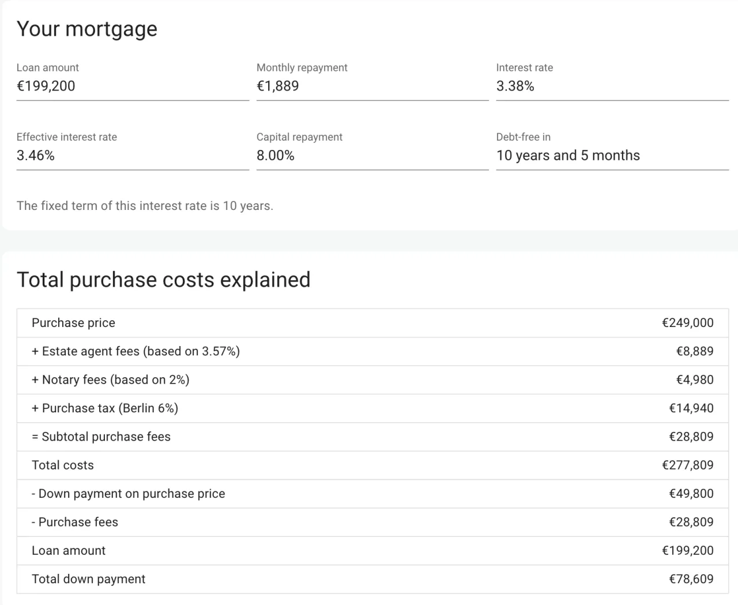
Task: Select the Total down payment row label
Action: coord(88,579)
